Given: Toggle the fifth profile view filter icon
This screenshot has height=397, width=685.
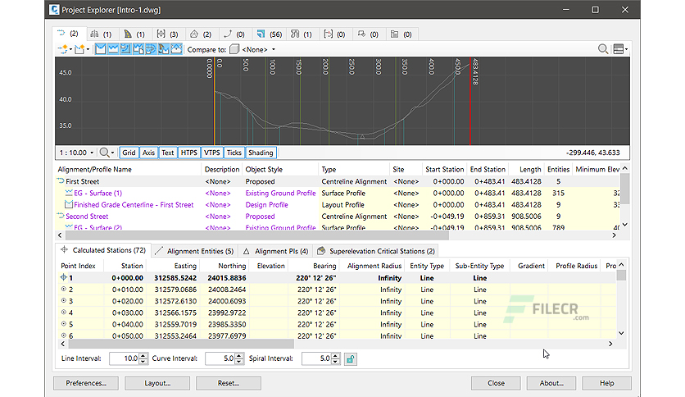Looking at the screenshot, I should coord(151,49).
